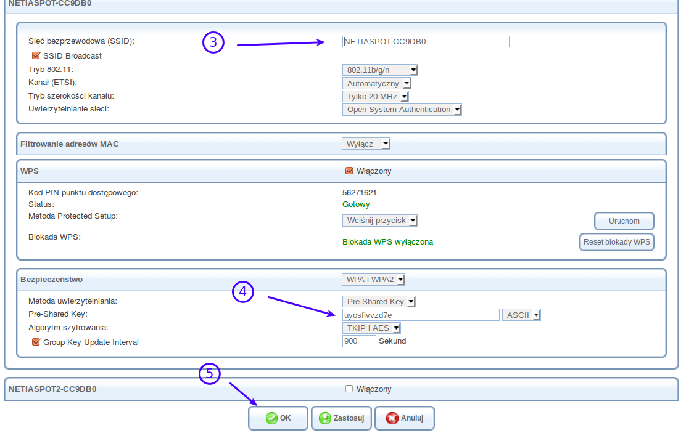Click the red Anuluj cancel icon
694x433 pixels.
[x=392, y=418]
